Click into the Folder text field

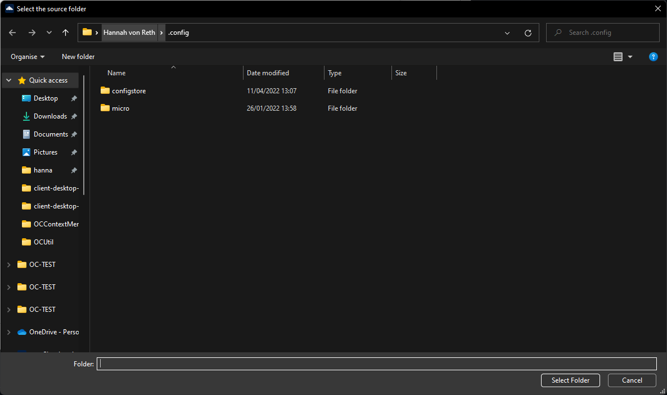click(x=376, y=364)
